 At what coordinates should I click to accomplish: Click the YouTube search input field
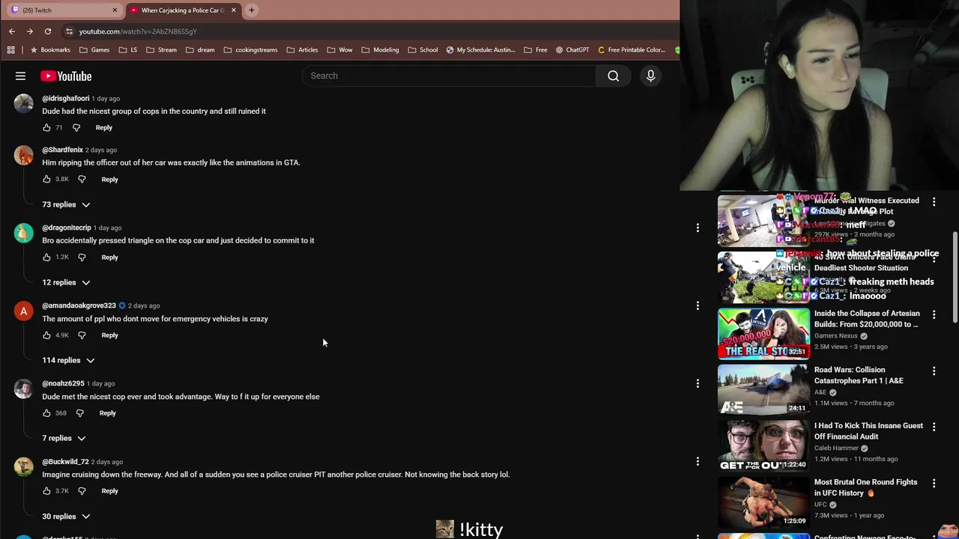pos(449,76)
